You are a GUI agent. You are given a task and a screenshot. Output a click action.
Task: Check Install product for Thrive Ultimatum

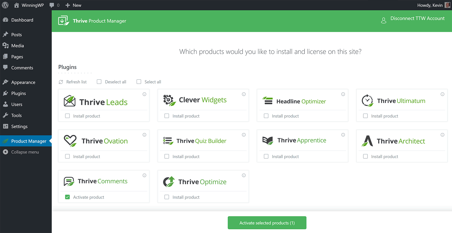pyautogui.click(x=365, y=116)
